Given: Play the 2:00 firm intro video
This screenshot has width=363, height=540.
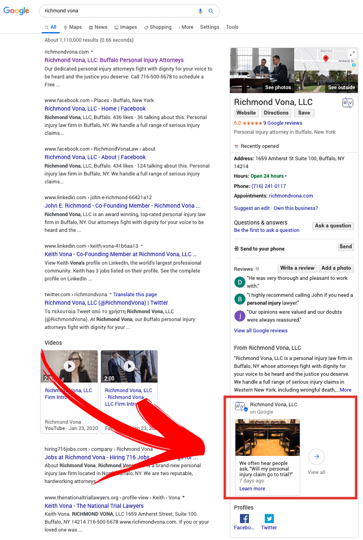Looking at the screenshot, I should 129,366.
